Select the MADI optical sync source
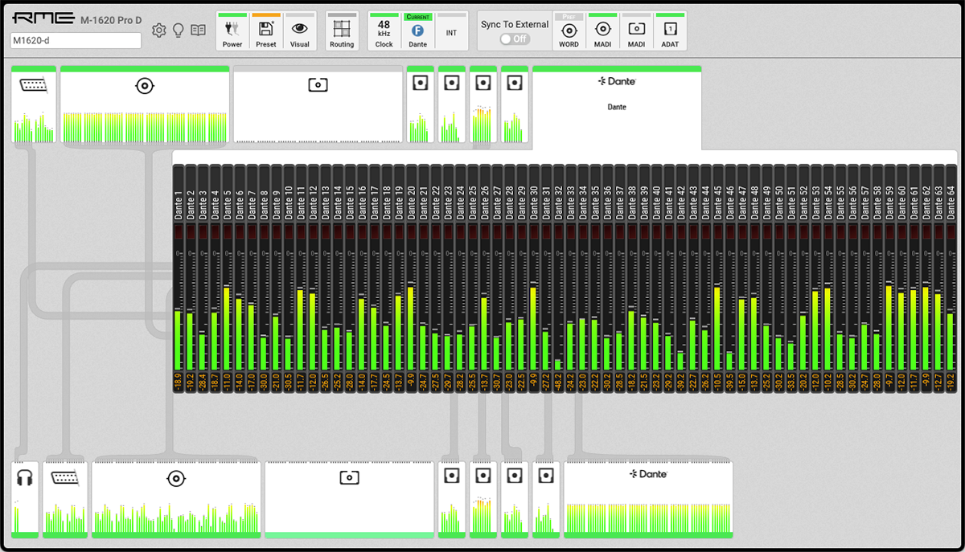 point(636,31)
